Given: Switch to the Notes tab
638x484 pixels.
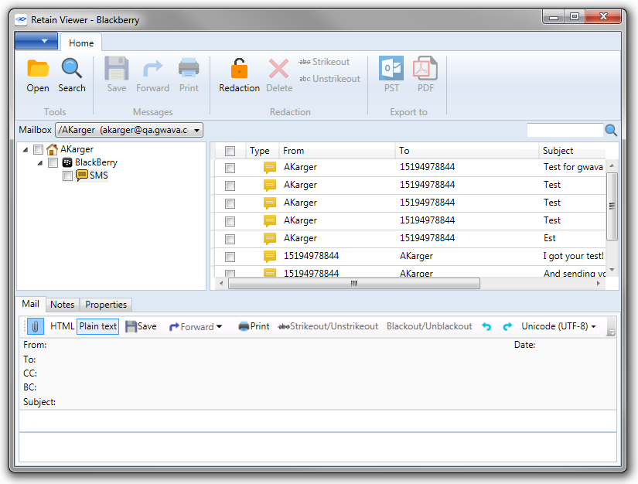Looking at the screenshot, I should [63, 305].
